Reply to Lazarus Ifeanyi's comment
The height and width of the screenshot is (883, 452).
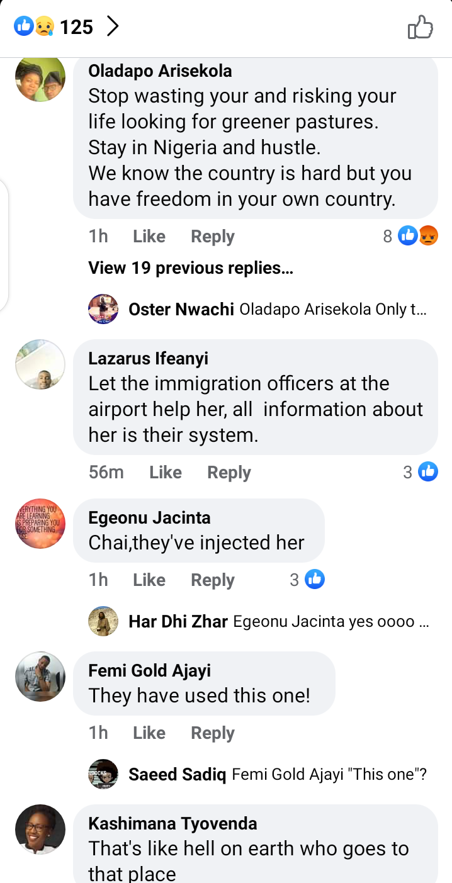click(x=229, y=473)
